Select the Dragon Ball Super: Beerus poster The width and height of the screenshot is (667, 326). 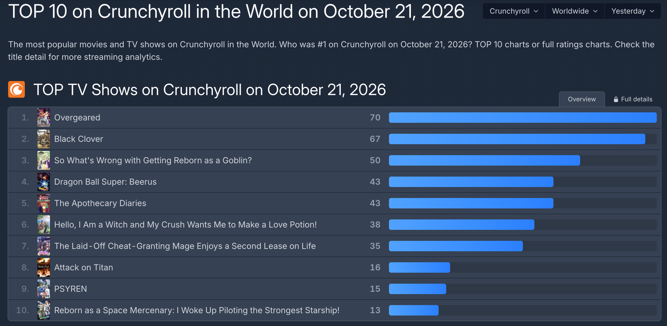coord(44,182)
